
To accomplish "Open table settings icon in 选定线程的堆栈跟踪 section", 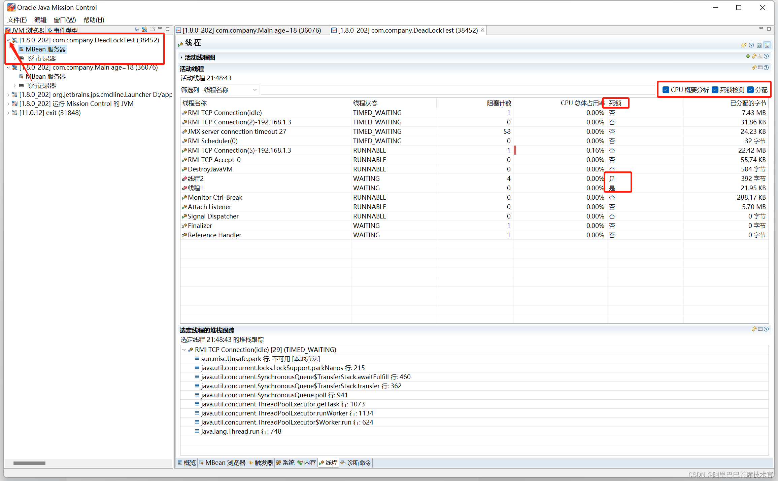I will (760, 329).
